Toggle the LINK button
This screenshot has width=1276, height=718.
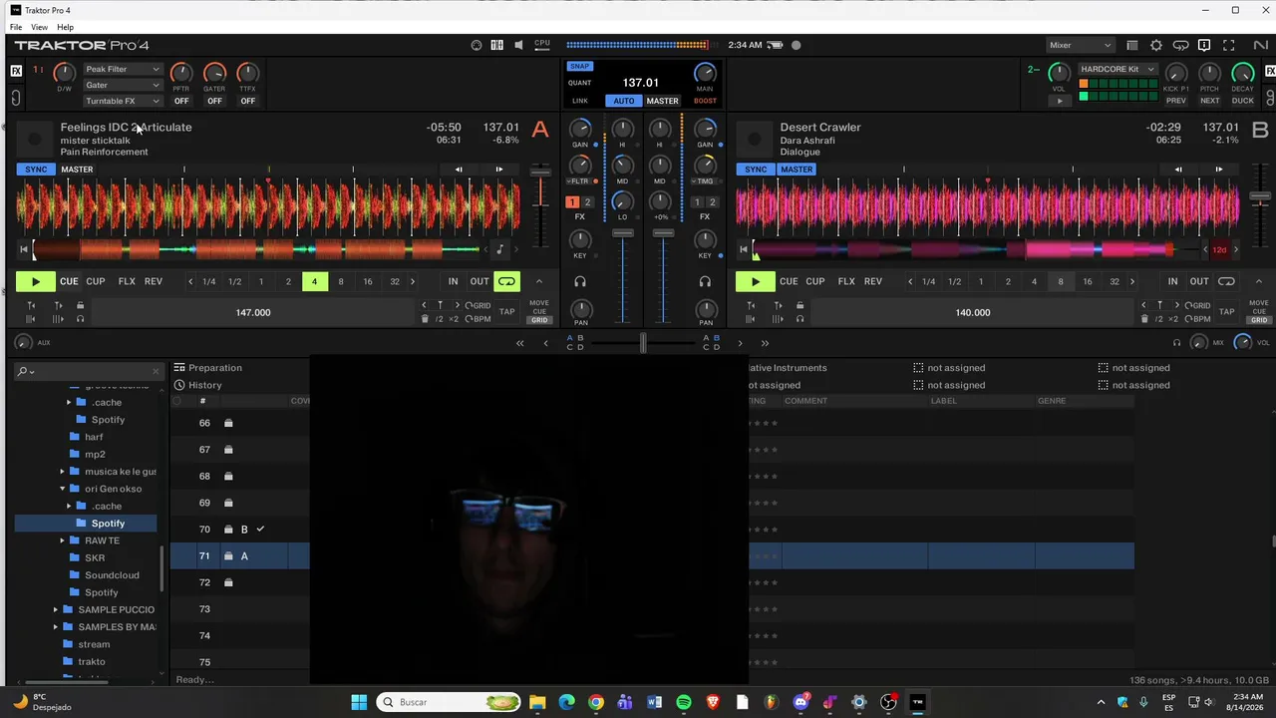[580, 101]
